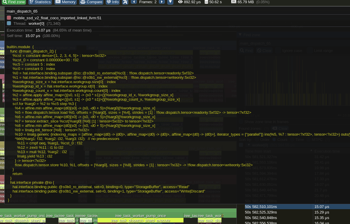This screenshot has width=350, height=224.
Task: Sort found zones by Time
Action: pos(292,140)
